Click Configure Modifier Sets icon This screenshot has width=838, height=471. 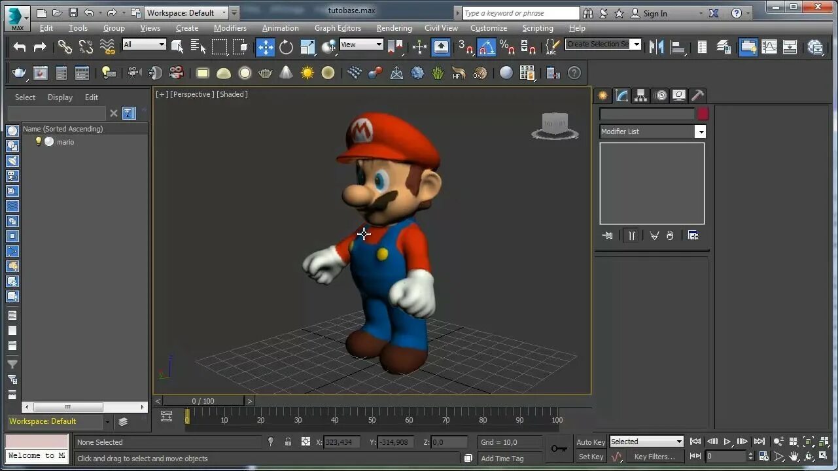(693, 235)
